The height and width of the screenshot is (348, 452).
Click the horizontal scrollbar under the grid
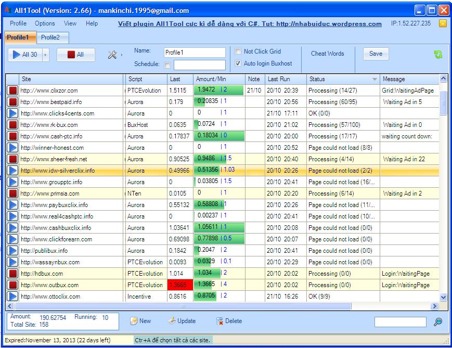tap(182, 306)
